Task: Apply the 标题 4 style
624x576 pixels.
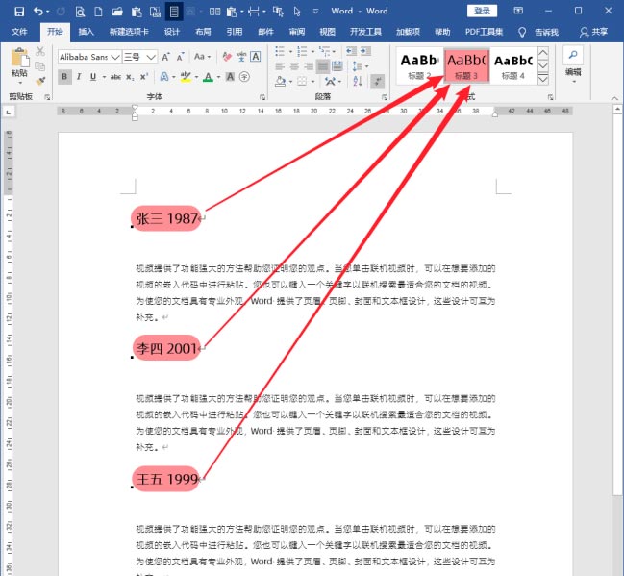Action: 513,66
